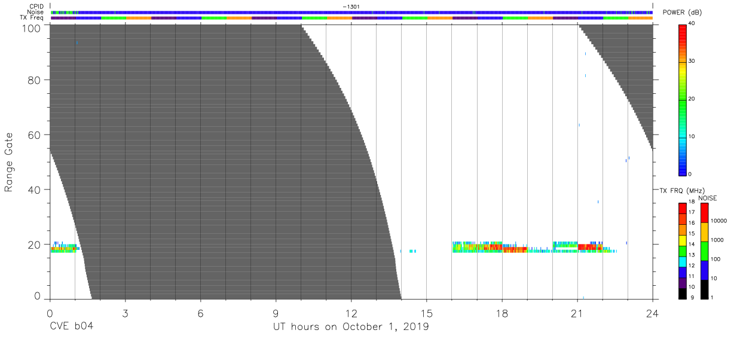Click the NOISE legend colorbar
The image size is (734, 339).
click(x=704, y=251)
